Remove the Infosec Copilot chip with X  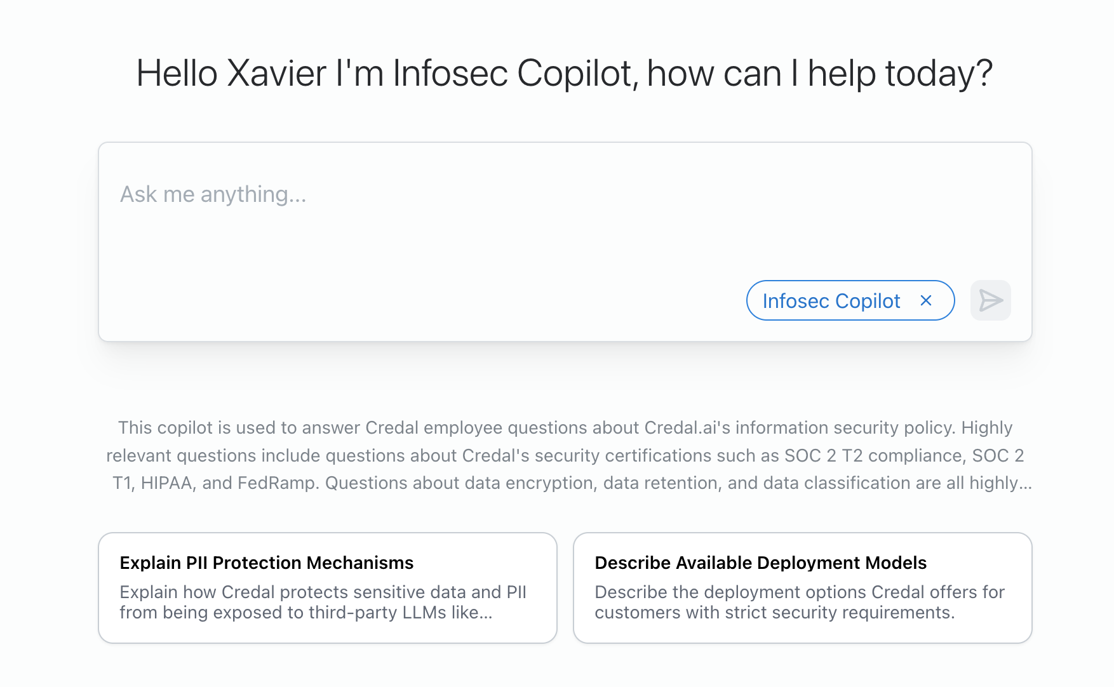coord(926,300)
